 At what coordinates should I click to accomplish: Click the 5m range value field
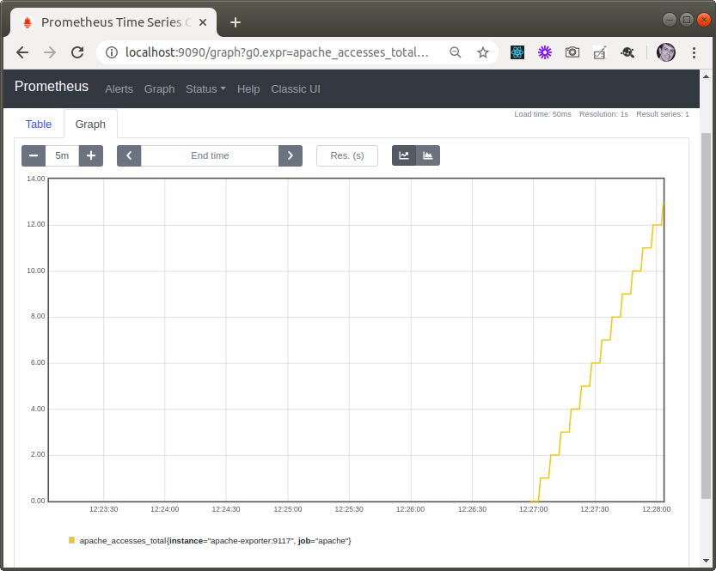coord(62,155)
